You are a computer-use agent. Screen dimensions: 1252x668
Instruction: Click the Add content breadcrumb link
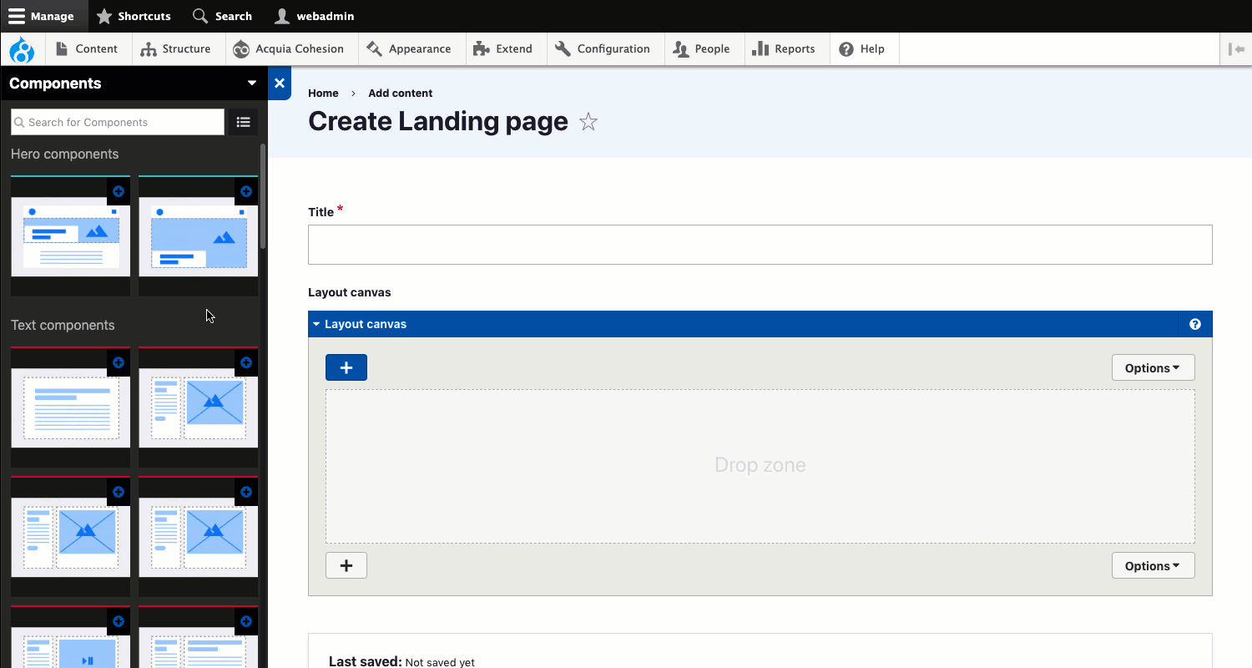click(400, 94)
